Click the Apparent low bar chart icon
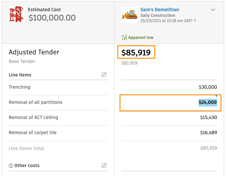Image resolution: width=227 pixels, height=176 pixels. 124,37
